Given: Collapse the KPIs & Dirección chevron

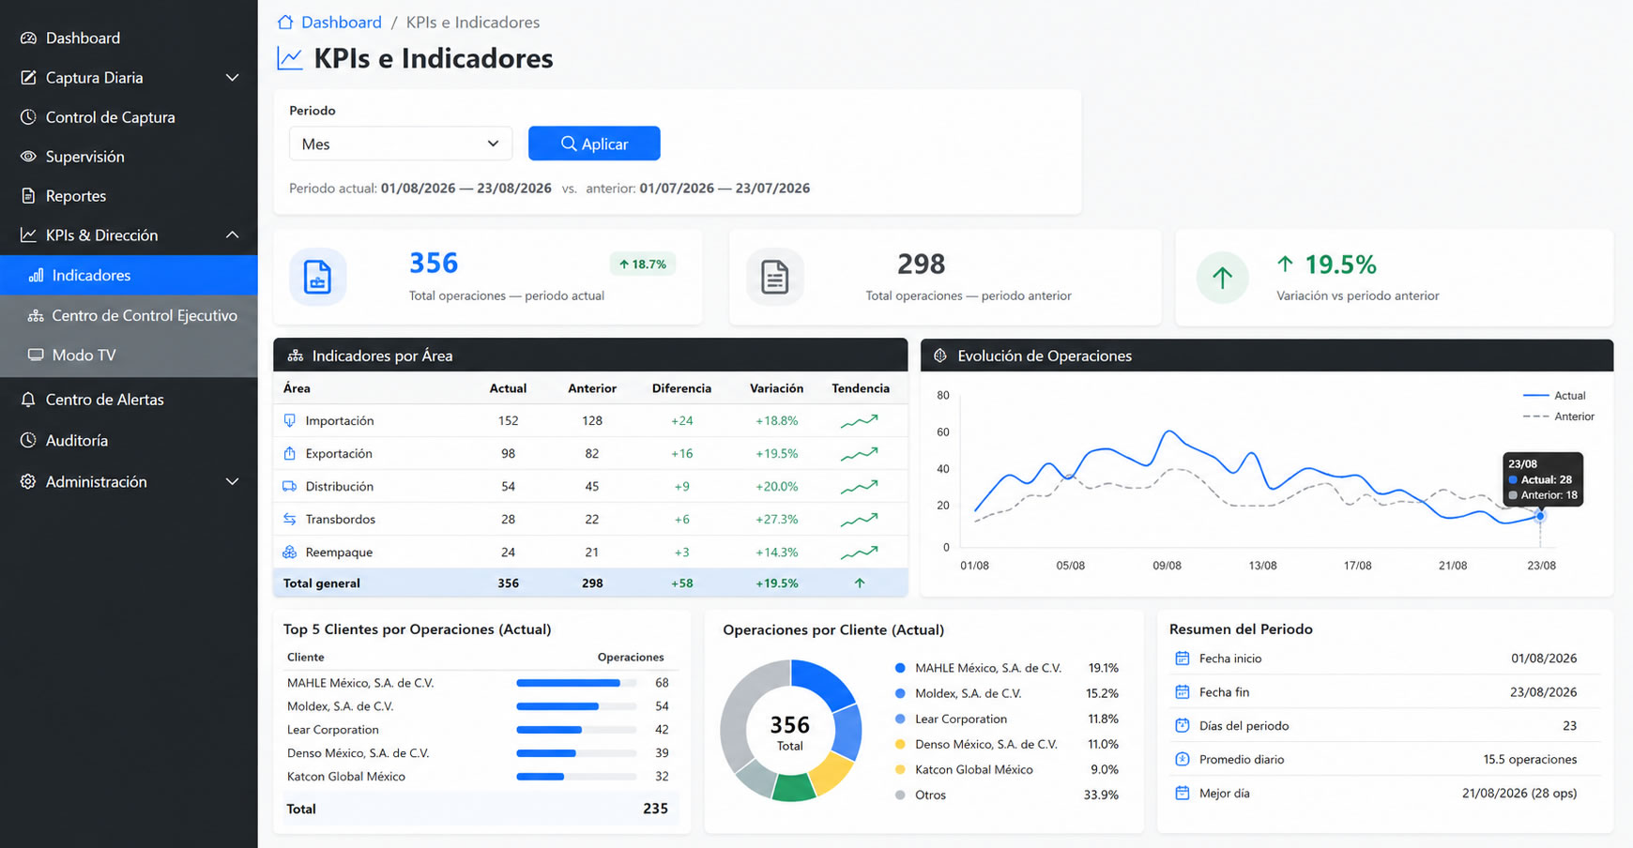Looking at the screenshot, I should (x=232, y=235).
